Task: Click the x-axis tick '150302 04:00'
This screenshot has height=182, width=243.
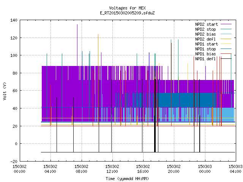Action: pos(50,169)
